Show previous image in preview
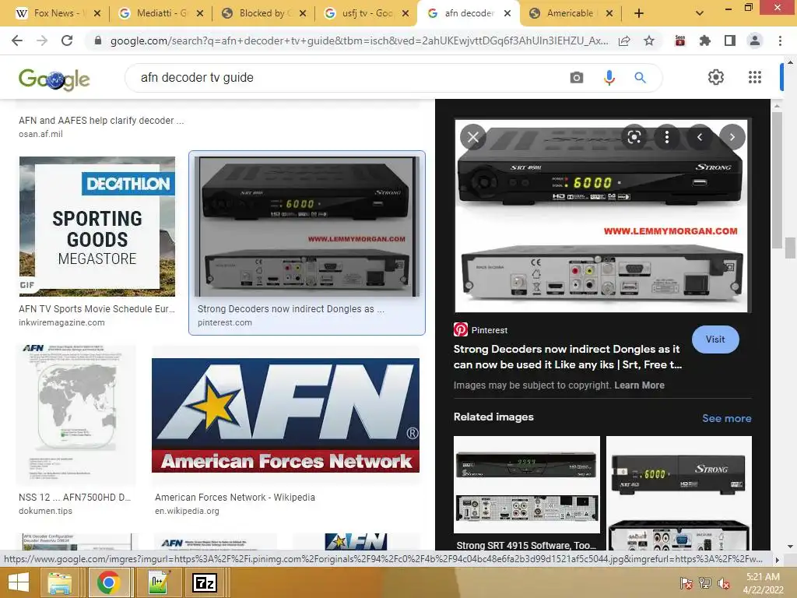 click(x=700, y=137)
